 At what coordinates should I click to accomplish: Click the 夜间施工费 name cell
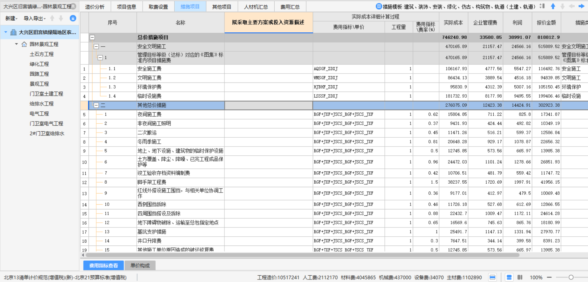coord(180,115)
